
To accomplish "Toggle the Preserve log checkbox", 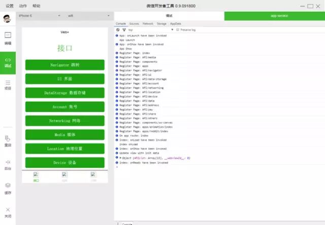I will click(x=178, y=30).
